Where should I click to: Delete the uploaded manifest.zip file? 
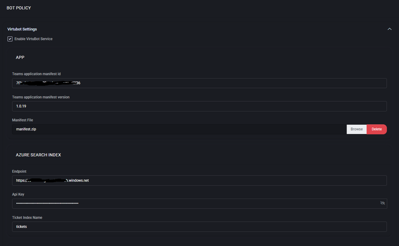pos(377,129)
